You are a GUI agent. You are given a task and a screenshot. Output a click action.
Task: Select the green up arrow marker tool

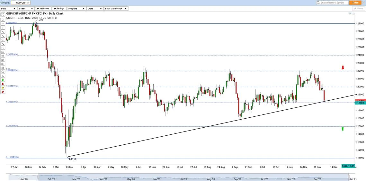[3, 80]
